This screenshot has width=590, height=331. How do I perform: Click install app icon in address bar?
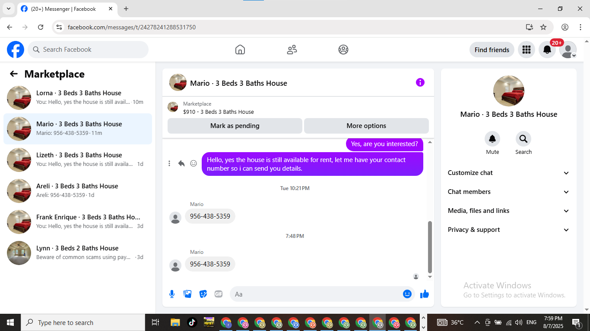click(x=530, y=27)
